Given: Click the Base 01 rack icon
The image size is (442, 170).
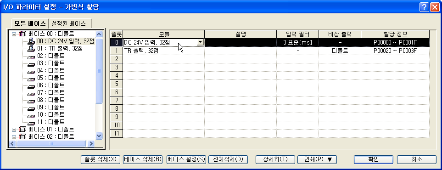Looking at the screenshot, I should (x=22, y=129).
